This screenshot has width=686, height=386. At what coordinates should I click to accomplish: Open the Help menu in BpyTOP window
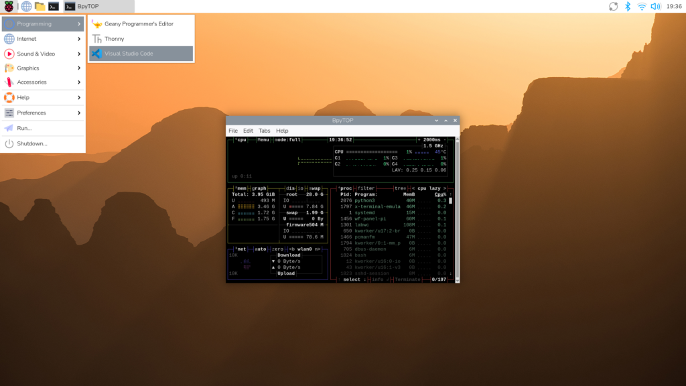coord(282,131)
